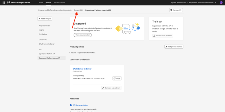
Task: Click Launch - Experience Platform EMEA profile text
Action: click(x=83, y=53)
